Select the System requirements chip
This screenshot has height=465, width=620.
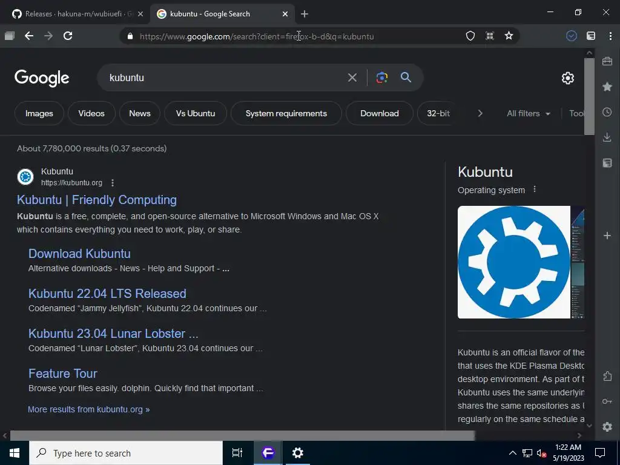[286, 113]
